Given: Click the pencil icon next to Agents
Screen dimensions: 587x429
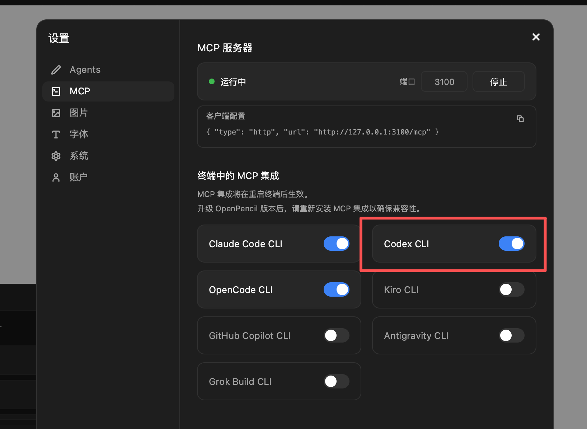Looking at the screenshot, I should (x=56, y=70).
